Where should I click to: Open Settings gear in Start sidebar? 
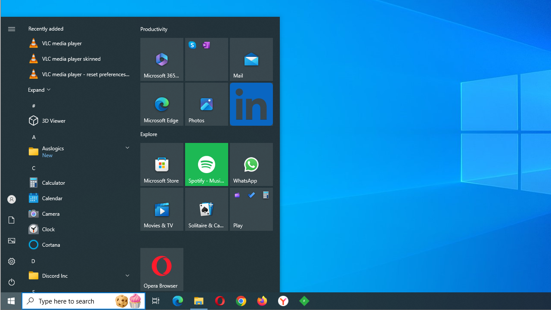click(12, 261)
